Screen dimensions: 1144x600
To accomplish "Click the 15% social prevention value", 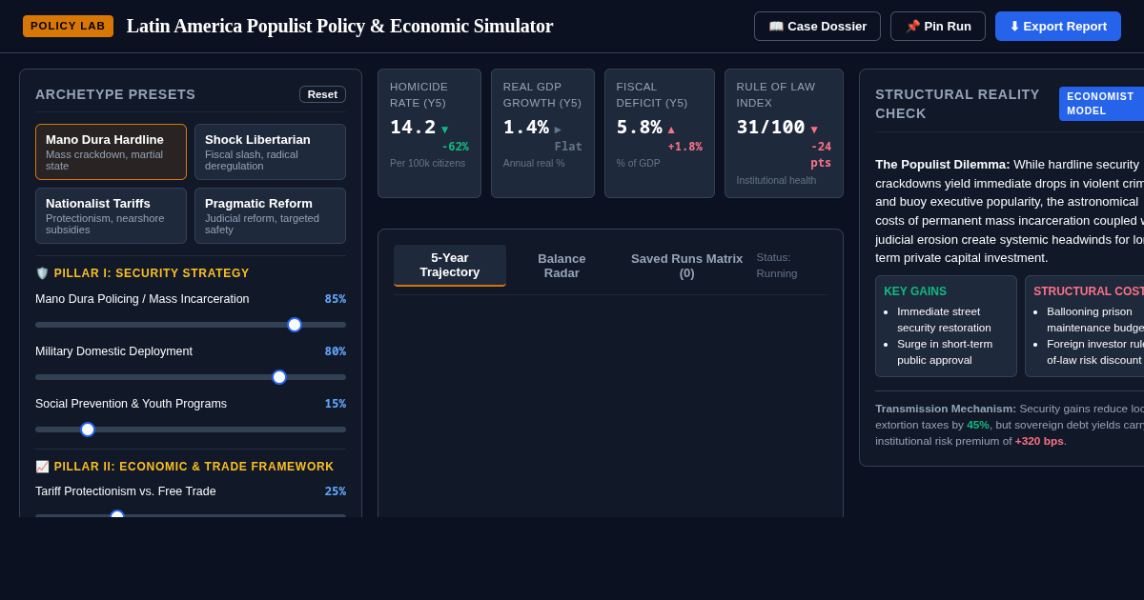I will coord(335,404).
